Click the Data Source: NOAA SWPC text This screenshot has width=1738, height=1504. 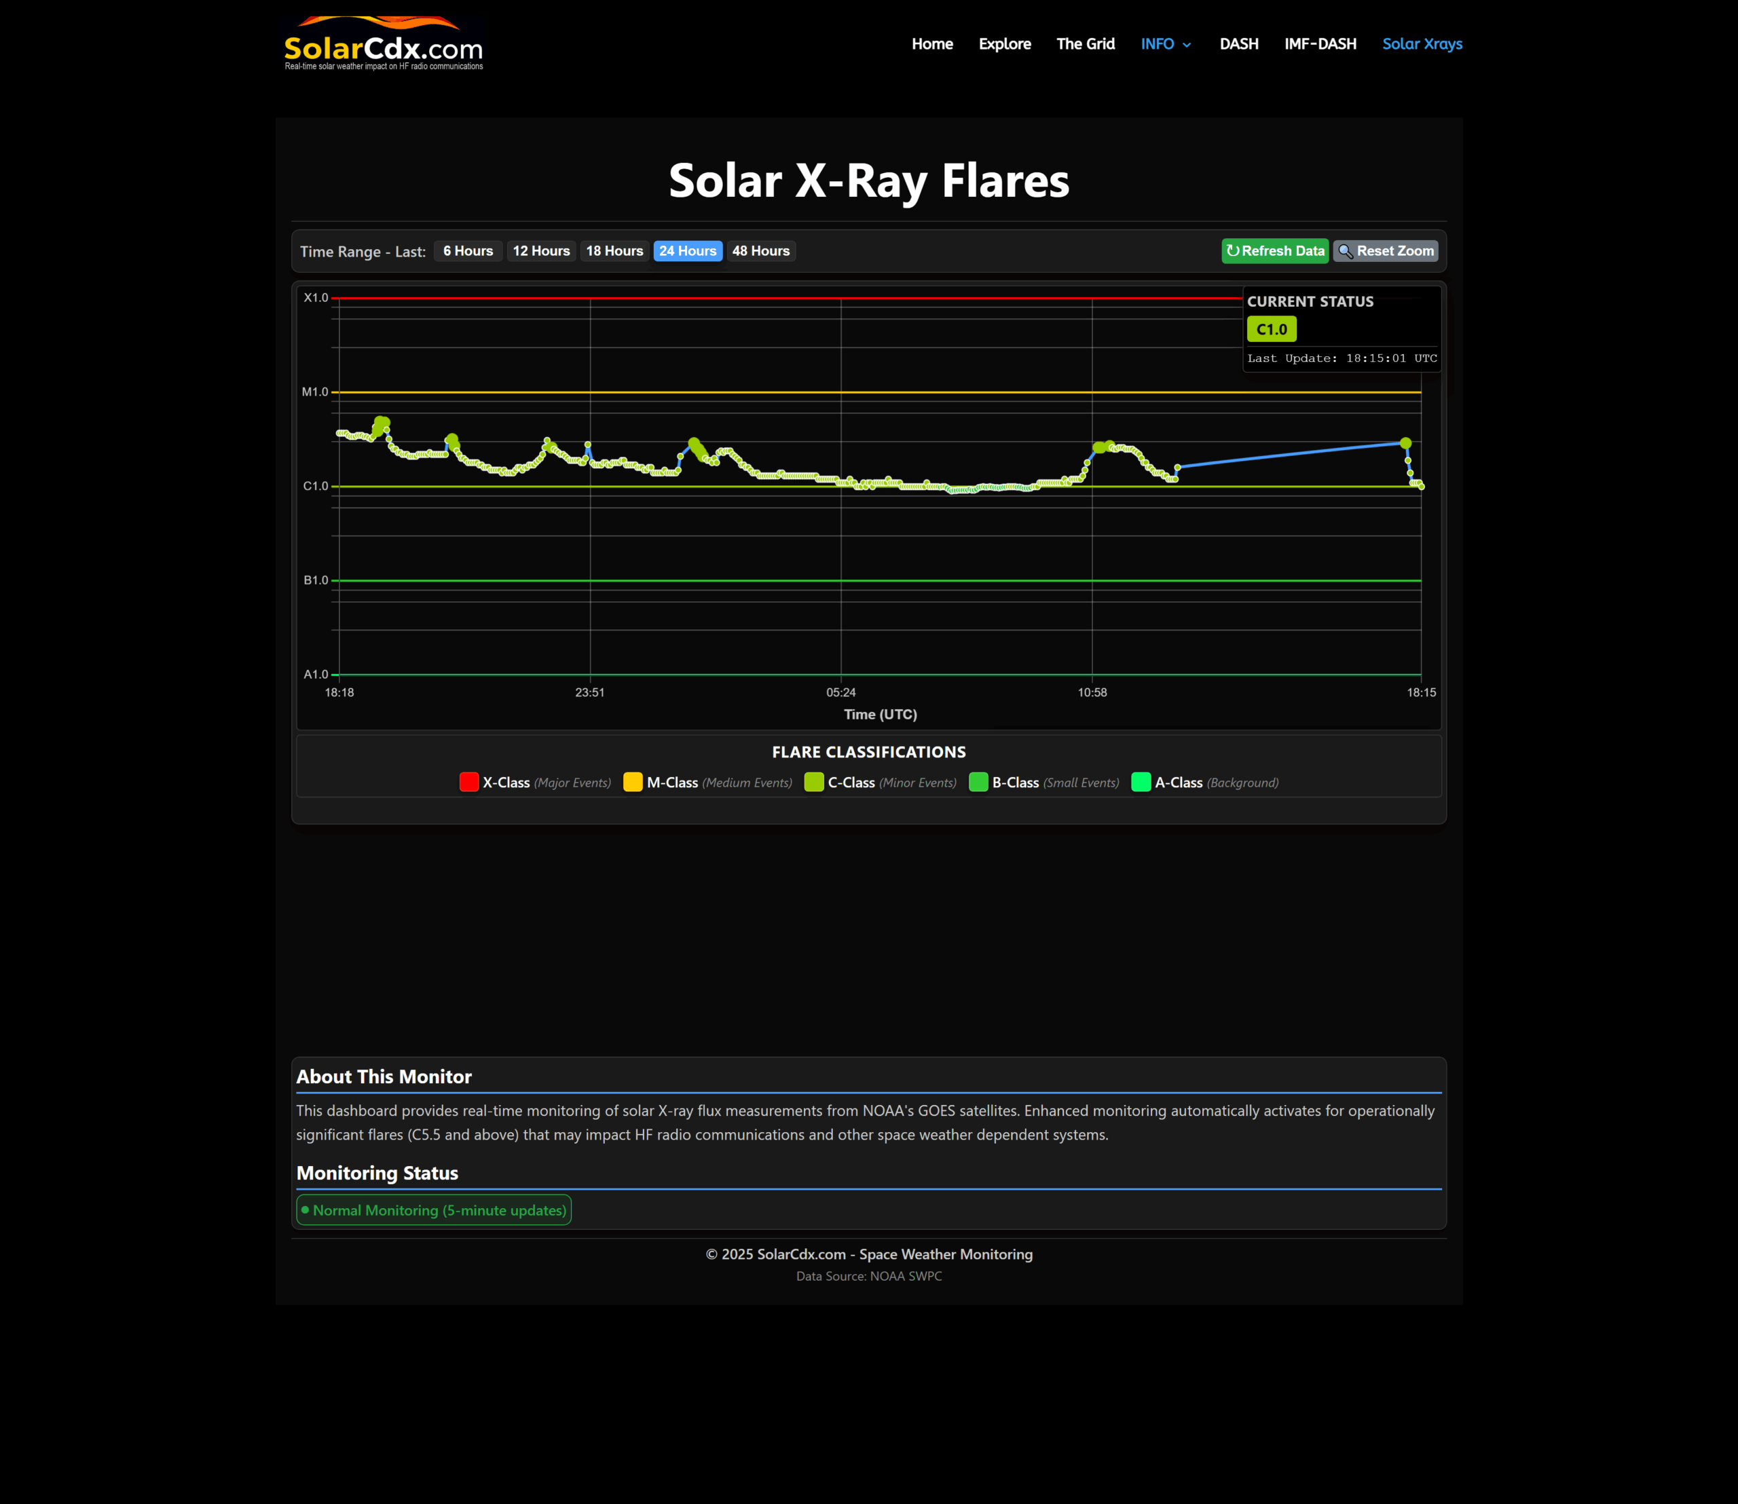coord(869,1276)
